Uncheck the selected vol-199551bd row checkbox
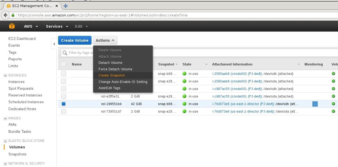The height and width of the screenshot is (167, 338). 63,104
